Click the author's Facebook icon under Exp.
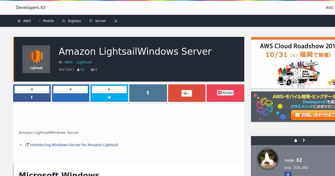Viewport: 335px width, 176px height. pyautogui.click(x=288, y=175)
